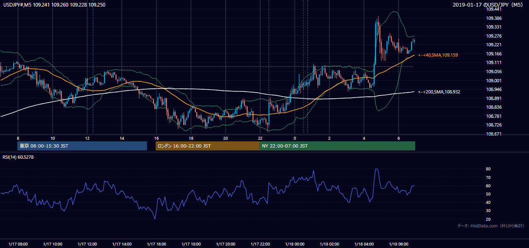
Task: Click the 1/17 20:00 date axis label
Action: [x=226, y=244]
